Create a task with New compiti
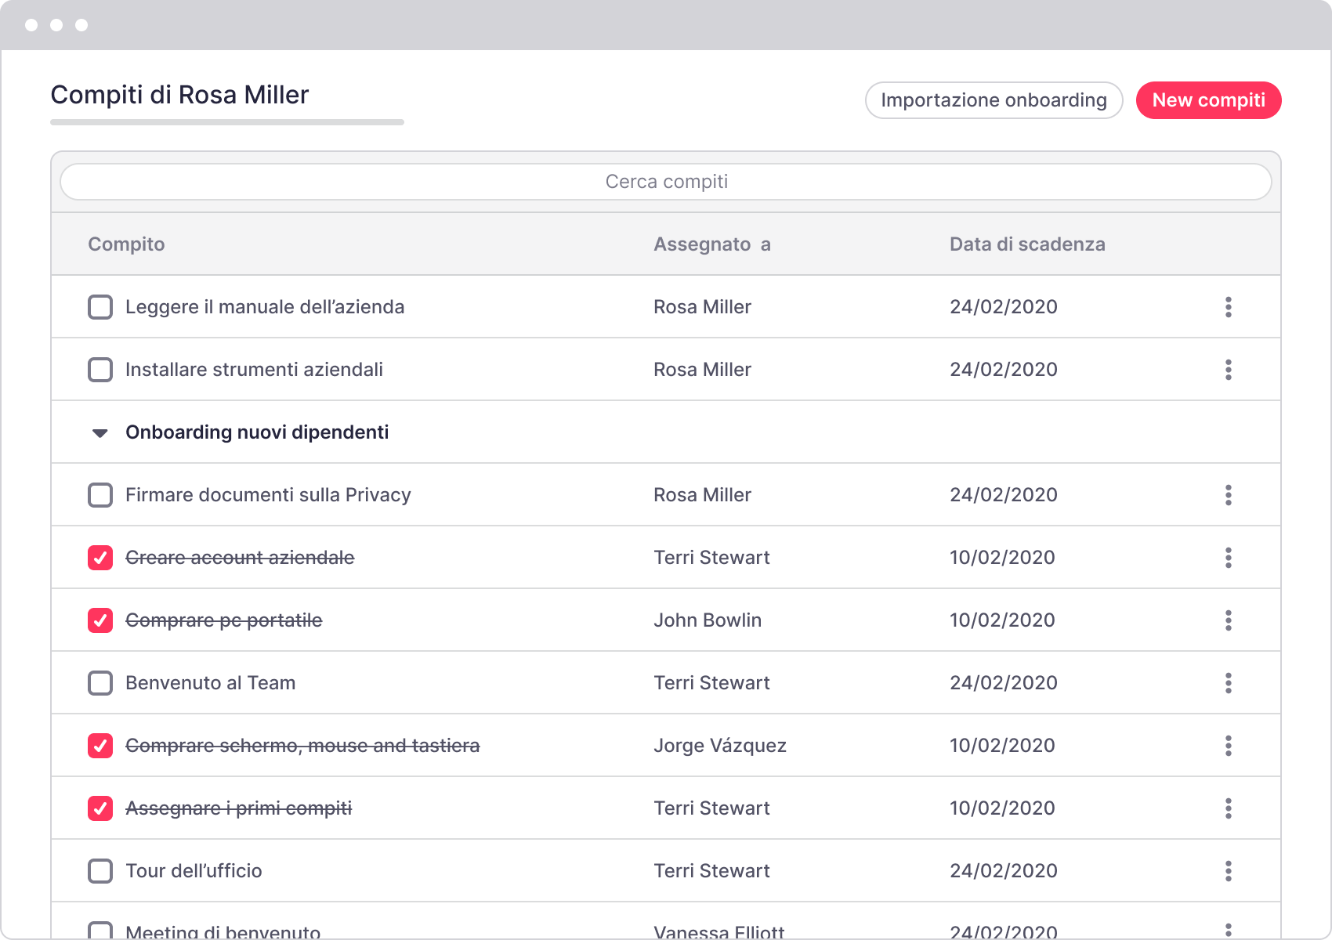Screen dimensions: 1332x940 (1208, 100)
